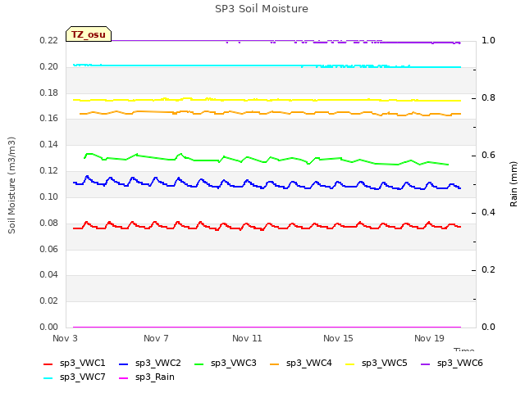
Task: Click the SP3 Soil Moisture chart title
Action: (262, 9)
